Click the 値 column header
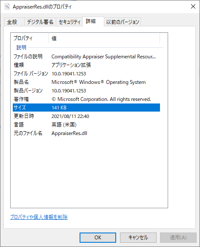Viewport: 200px width, 247px height. pyautogui.click(x=104, y=38)
